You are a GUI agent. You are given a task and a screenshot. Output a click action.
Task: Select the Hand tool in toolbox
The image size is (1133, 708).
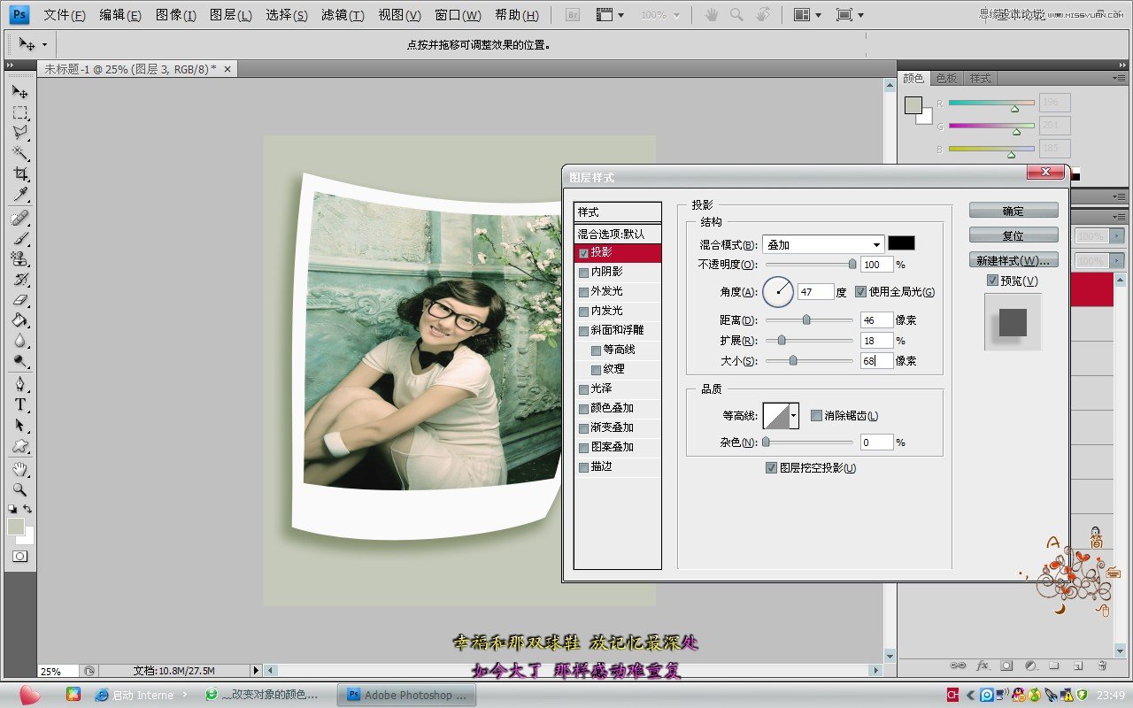click(x=19, y=469)
